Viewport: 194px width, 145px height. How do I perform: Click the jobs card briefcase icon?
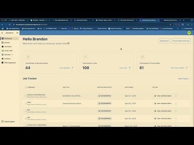tap(85, 57)
